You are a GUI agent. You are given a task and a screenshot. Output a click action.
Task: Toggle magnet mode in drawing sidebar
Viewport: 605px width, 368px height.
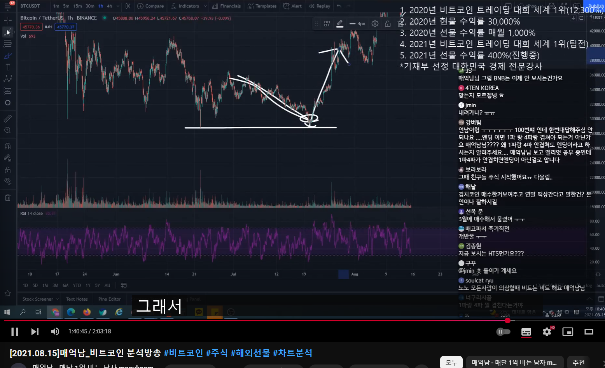(x=7, y=146)
